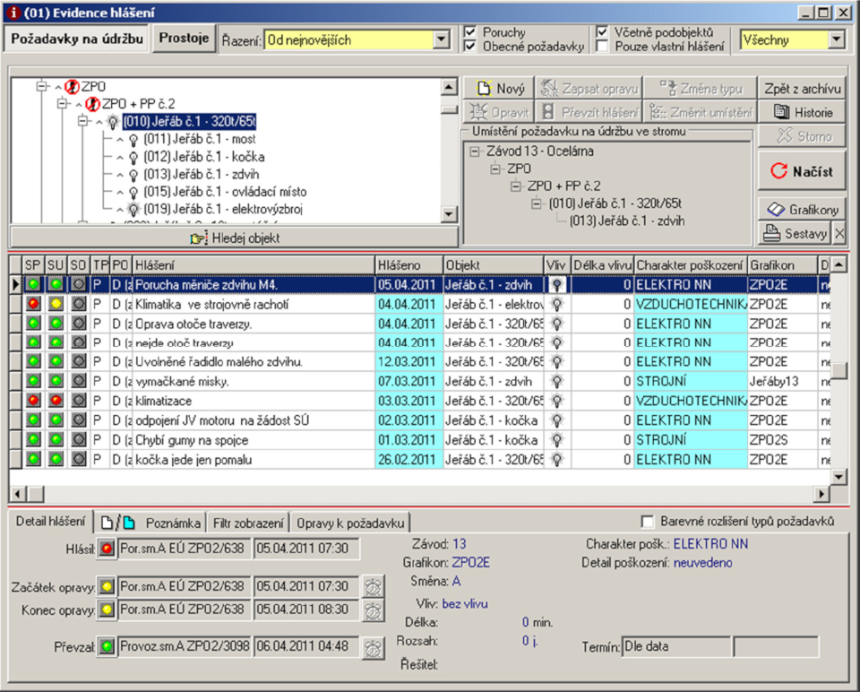Select tree item (011) Jeřáb č.1 - most

click(200, 139)
